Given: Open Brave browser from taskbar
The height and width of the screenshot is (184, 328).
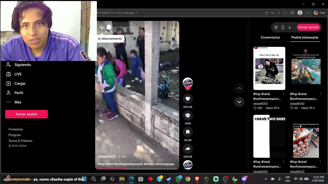Looking at the screenshot, I should coord(197,179).
